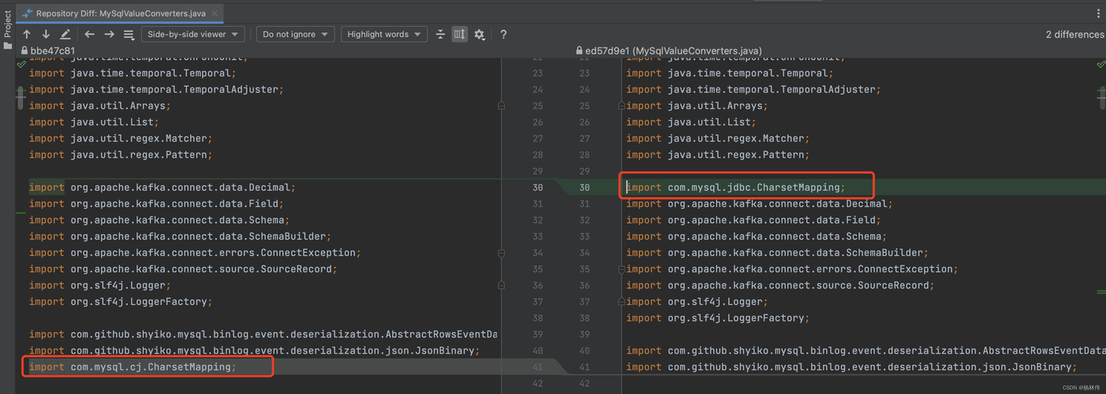The width and height of the screenshot is (1106, 394).
Task: Go to previous file arrow
Action: [x=89, y=35]
